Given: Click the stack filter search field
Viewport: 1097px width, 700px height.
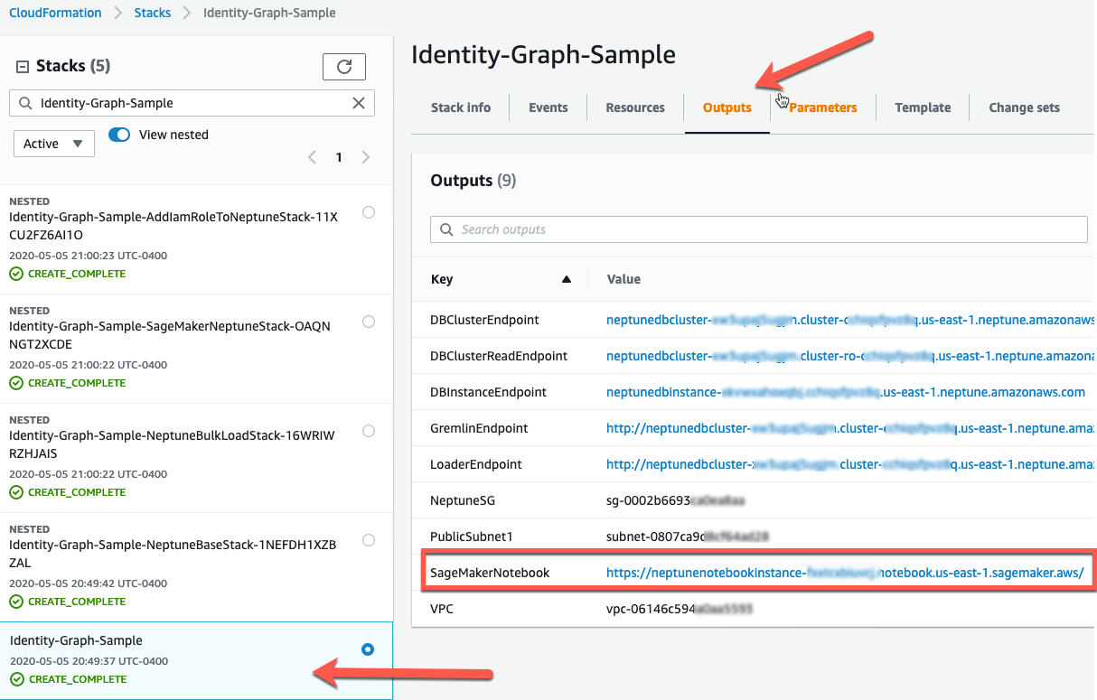Looking at the screenshot, I should [x=192, y=103].
